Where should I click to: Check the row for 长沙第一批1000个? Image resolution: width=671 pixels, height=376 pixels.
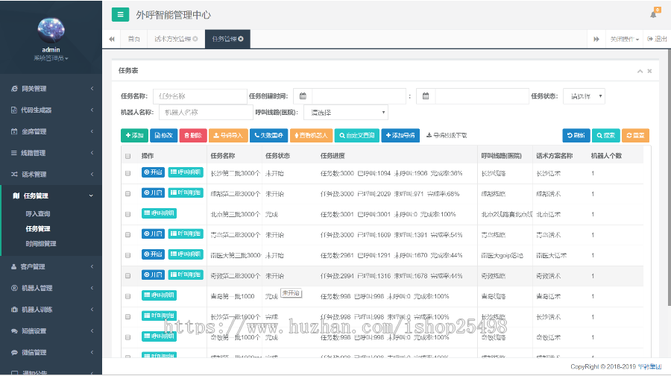click(127, 317)
